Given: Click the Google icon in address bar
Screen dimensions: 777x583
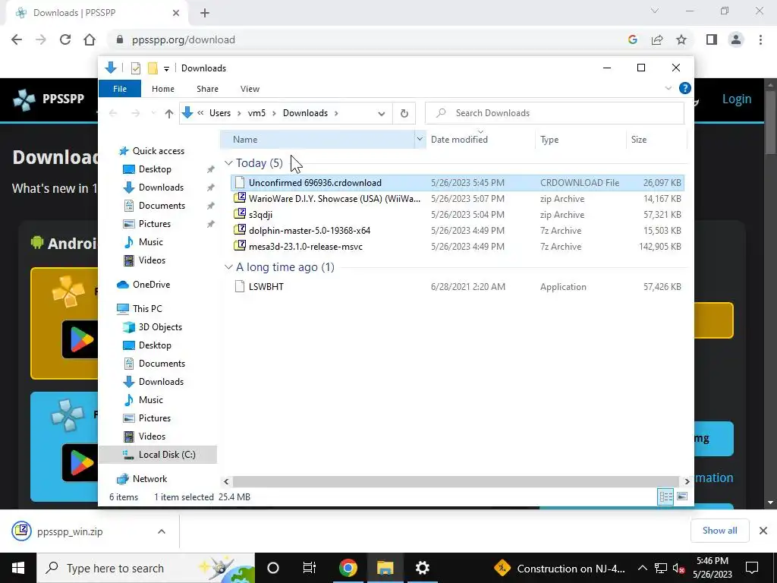Looking at the screenshot, I should click(632, 39).
